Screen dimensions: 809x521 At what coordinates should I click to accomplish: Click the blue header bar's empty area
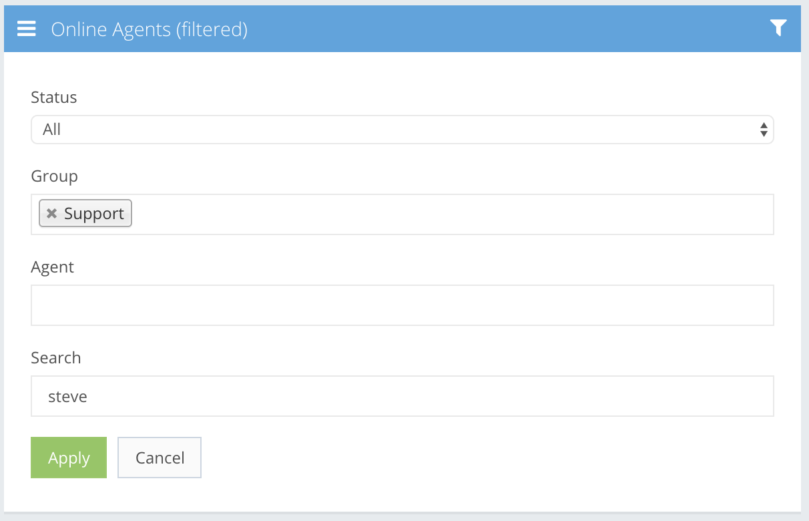(x=501, y=29)
